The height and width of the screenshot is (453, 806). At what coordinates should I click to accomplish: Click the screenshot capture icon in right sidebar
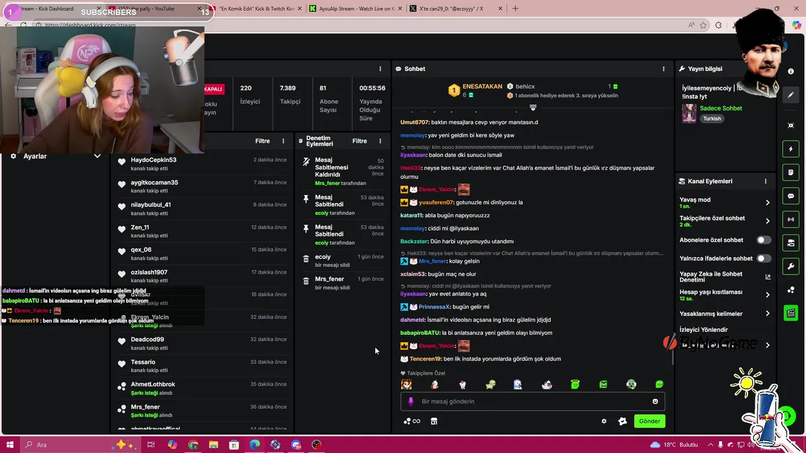click(x=791, y=125)
